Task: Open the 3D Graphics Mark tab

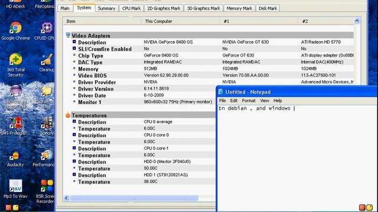Action: (x=203, y=8)
